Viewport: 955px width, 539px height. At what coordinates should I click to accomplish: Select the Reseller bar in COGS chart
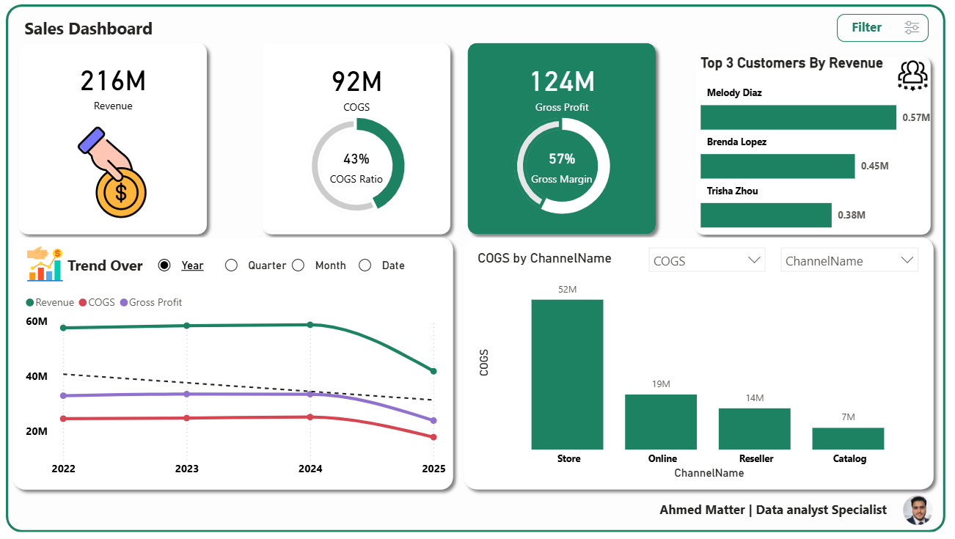click(755, 429)
